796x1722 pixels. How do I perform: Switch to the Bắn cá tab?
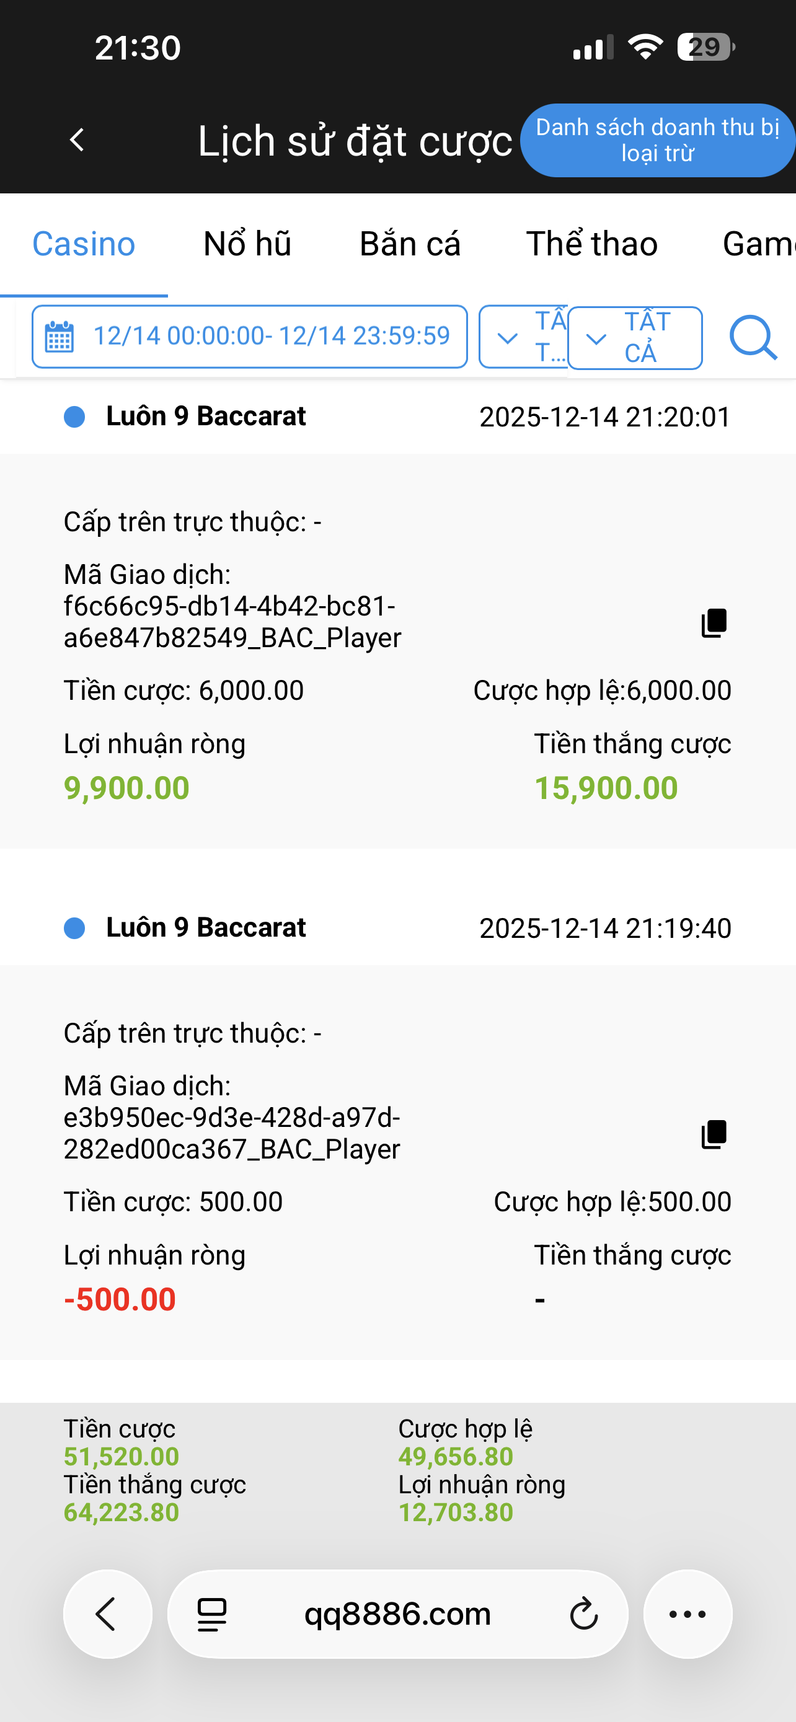point(410,244)
